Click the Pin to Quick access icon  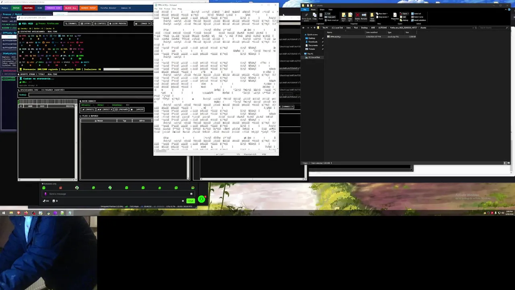pos(307,16)
